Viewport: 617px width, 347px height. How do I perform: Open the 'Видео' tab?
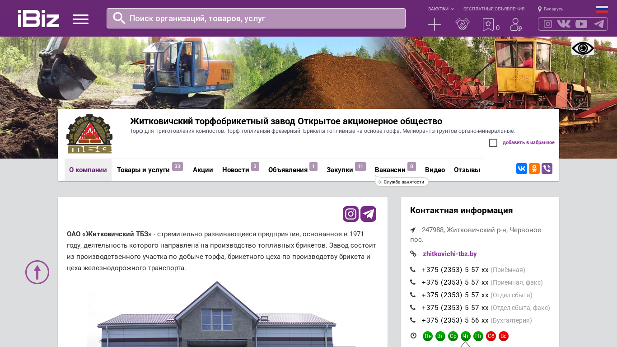(x=435, y=170)
